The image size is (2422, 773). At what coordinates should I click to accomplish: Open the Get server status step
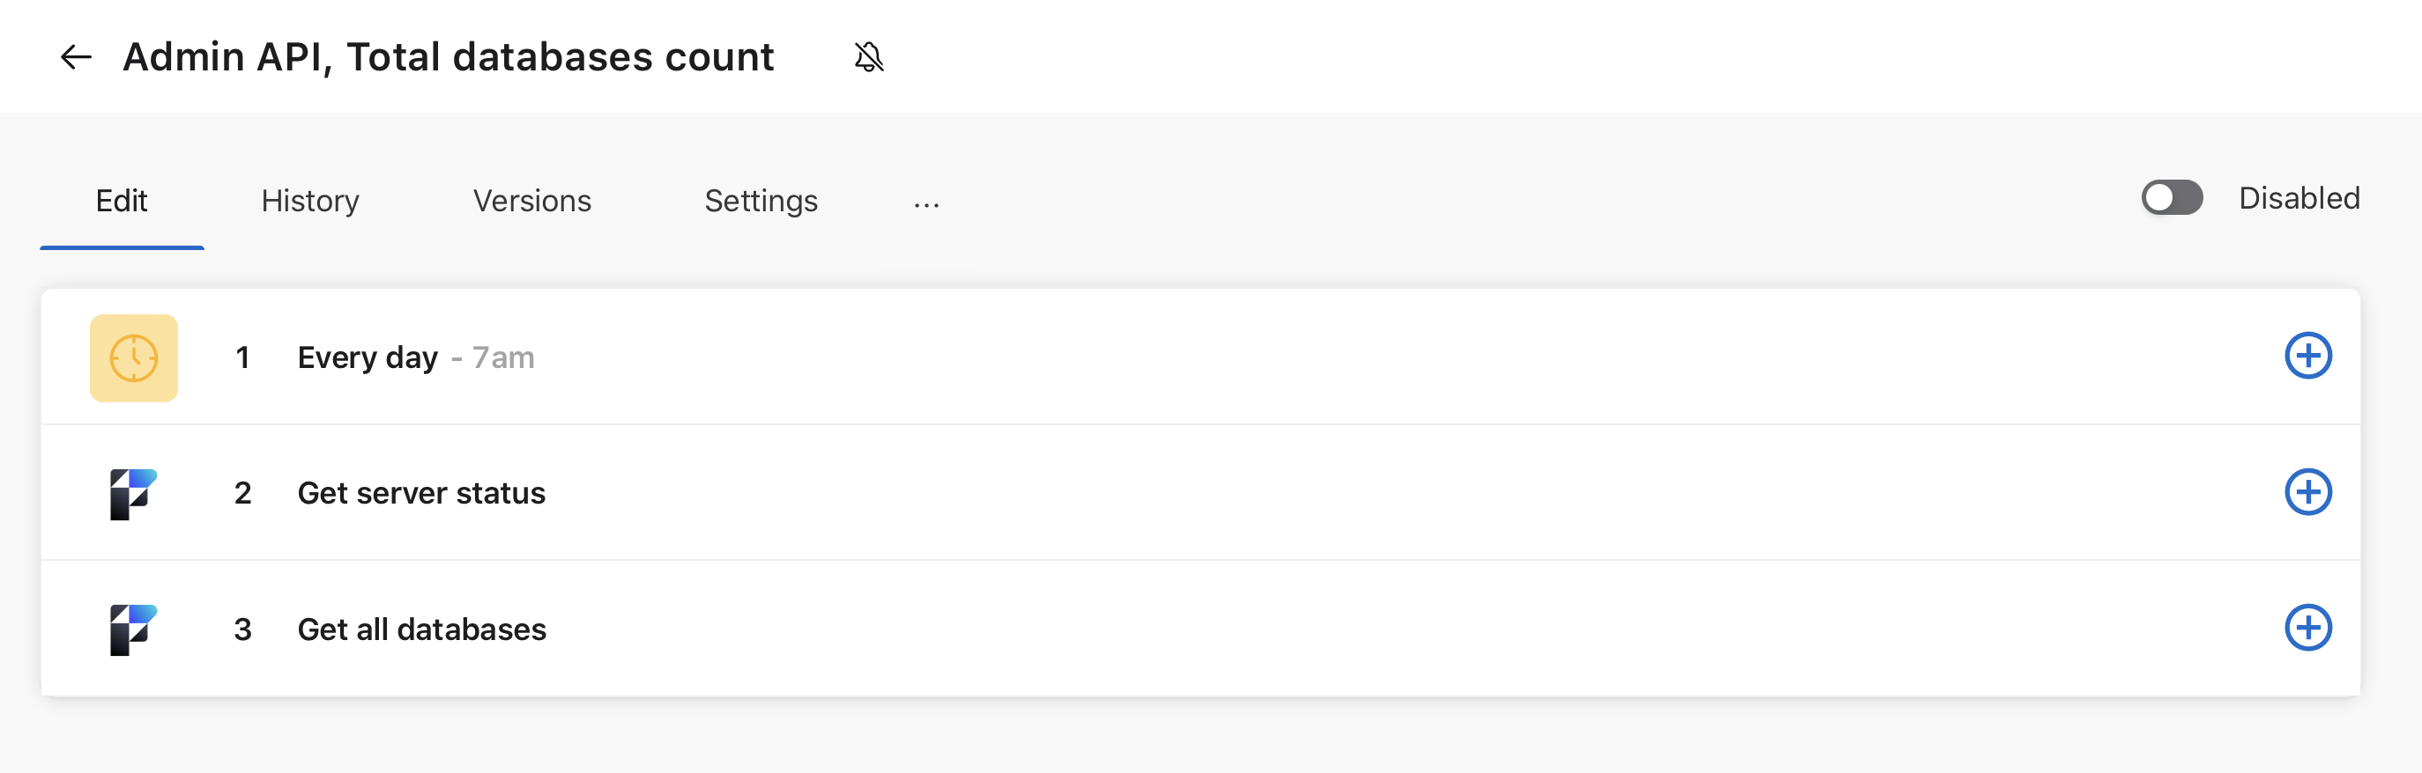coord(1200,493)
